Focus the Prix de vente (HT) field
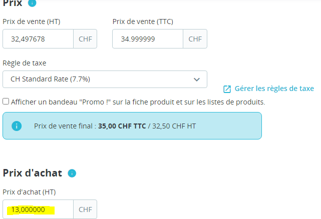 (38, 39)
